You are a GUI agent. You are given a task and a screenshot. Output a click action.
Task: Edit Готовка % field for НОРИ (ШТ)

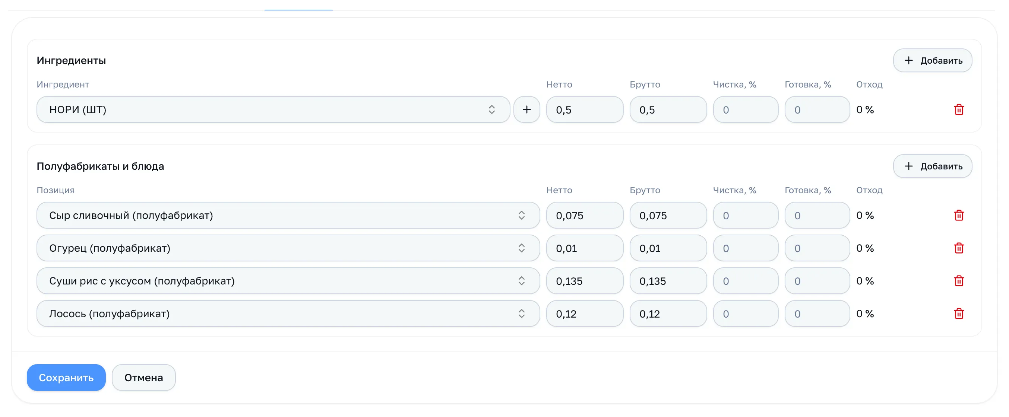point(817,109)
